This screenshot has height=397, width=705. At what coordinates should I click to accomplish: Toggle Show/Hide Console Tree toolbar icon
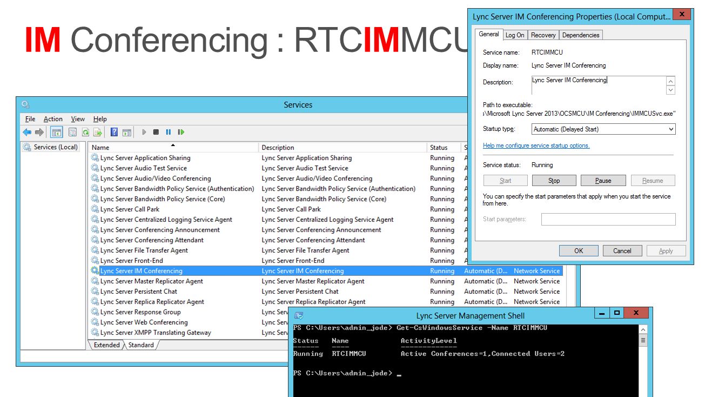[56, 132]
